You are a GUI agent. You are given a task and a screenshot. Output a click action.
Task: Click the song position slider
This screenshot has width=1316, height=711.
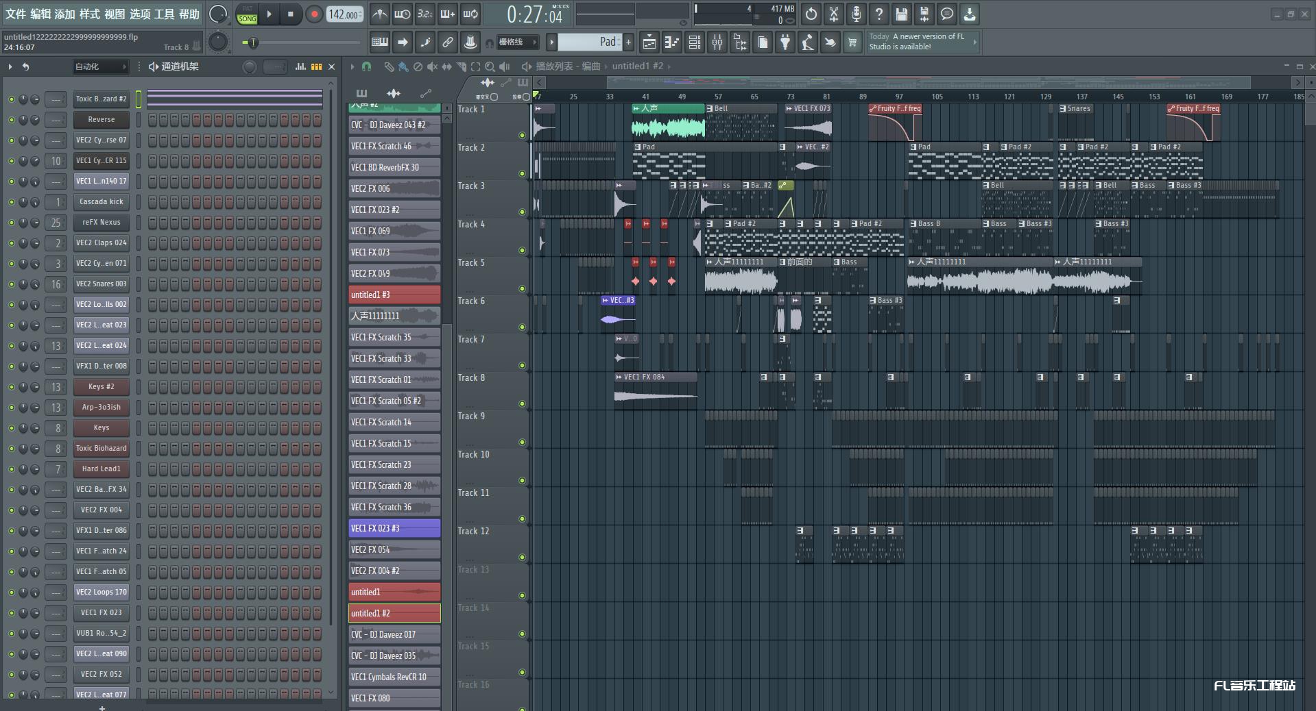pos(302,42)
